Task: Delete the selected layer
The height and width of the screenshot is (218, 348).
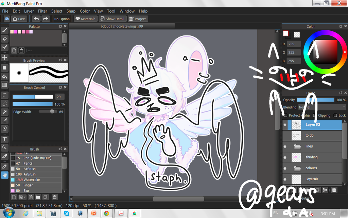Action: [x=334, y=190]
